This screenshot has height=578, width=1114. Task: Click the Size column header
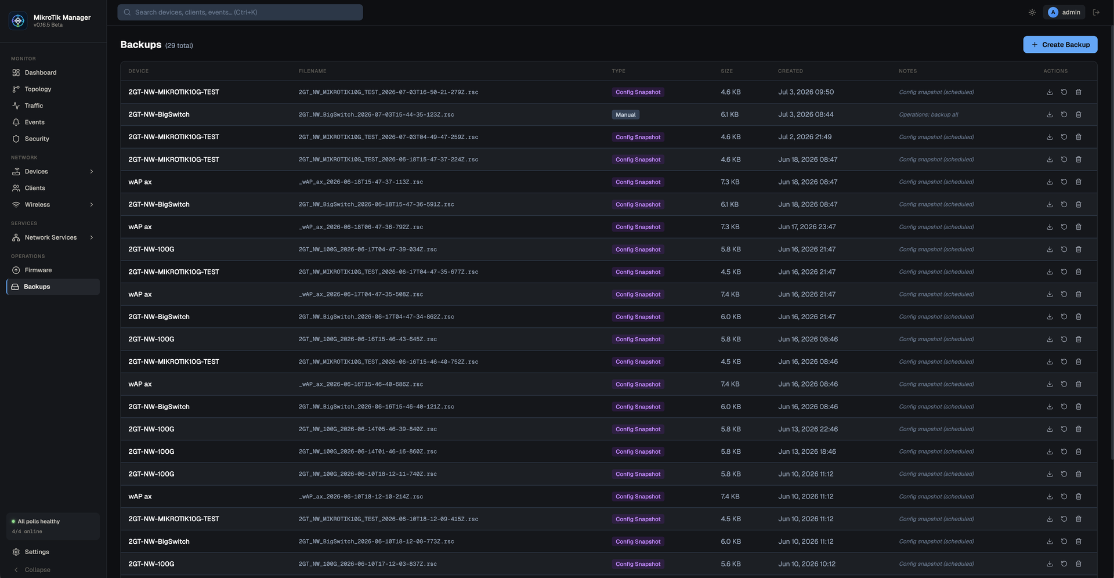(x=726, y=71)
